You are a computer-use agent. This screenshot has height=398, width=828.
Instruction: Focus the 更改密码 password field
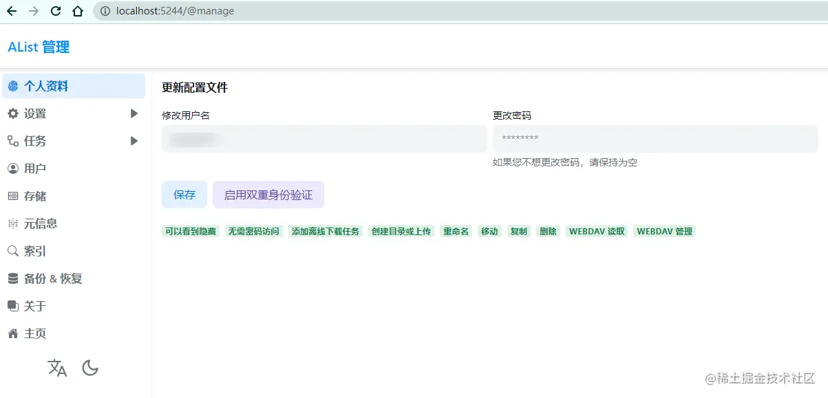click(655, 139)
